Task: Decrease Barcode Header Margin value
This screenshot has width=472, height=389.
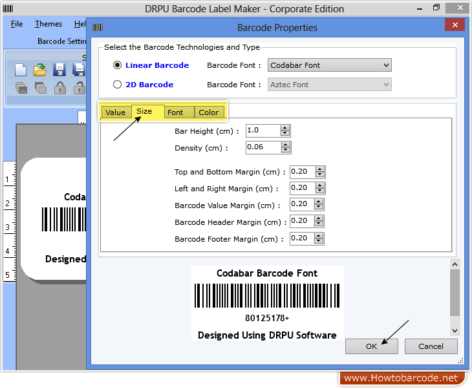Action: pos(319,224)
